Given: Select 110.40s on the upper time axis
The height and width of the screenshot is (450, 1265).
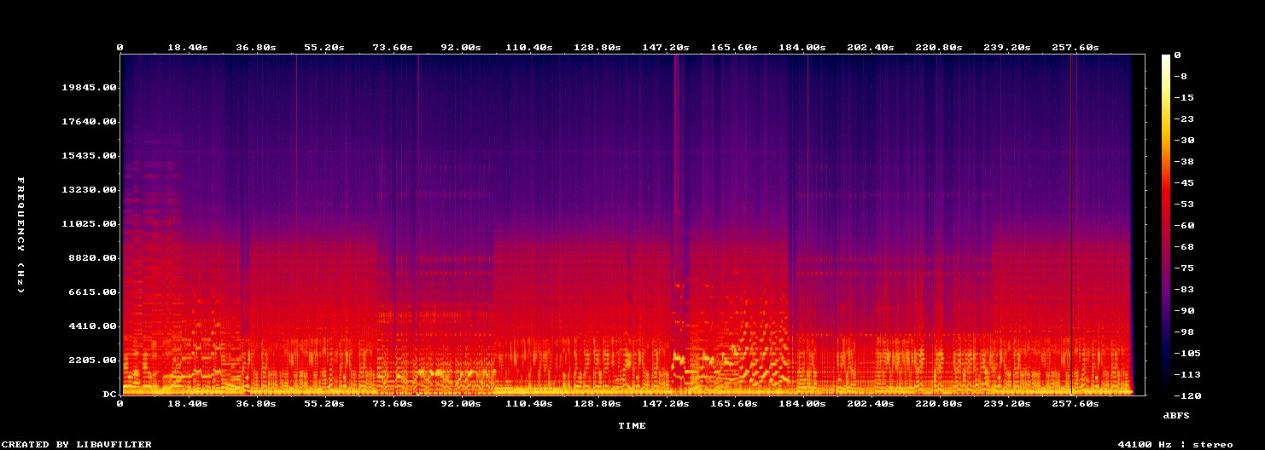Looking at the screenshot, I should coord(529,47).
